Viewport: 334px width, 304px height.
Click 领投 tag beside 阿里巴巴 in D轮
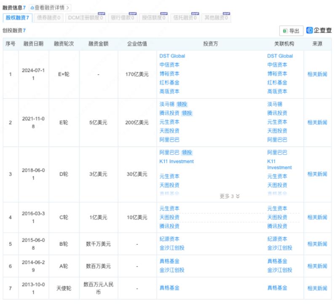pyautogui.click(x=187, y=152)
